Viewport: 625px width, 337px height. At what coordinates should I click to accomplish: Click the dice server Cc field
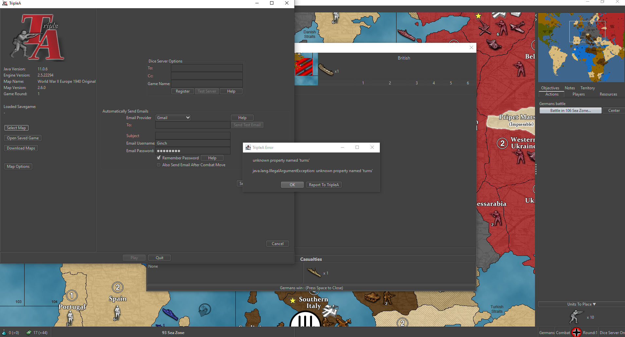click(207, 76)
